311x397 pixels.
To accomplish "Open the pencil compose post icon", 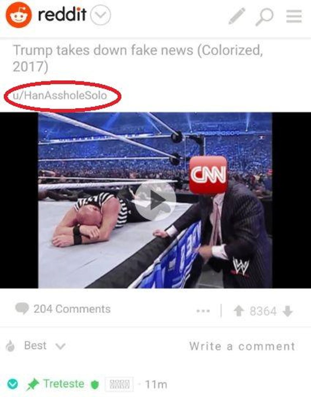I will 237,16.
